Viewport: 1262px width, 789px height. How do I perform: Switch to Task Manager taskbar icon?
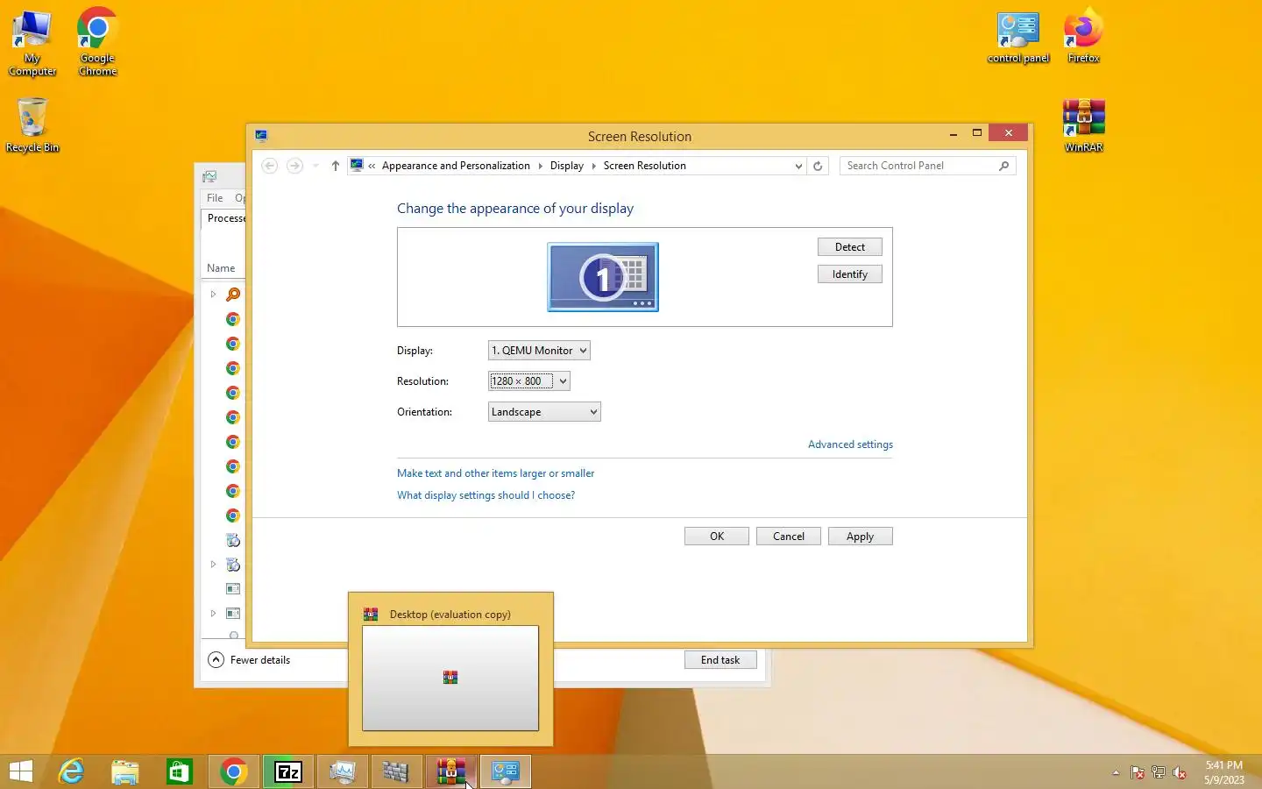coord(343,771)
